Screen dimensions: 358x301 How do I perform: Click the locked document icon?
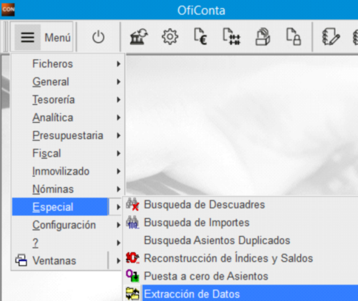(294, 37)
